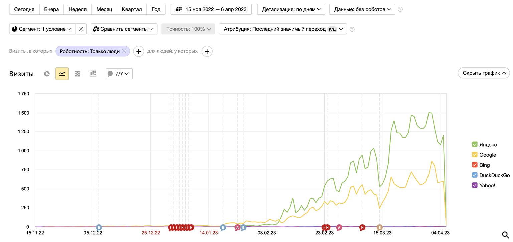Switch to column chart view

93,74
